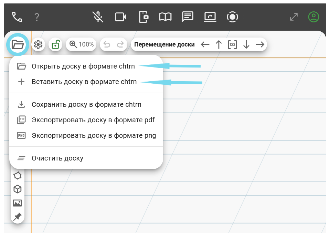Start screen sharing
Viewport: 329px width, 238px height.
[x=210, y=17]
